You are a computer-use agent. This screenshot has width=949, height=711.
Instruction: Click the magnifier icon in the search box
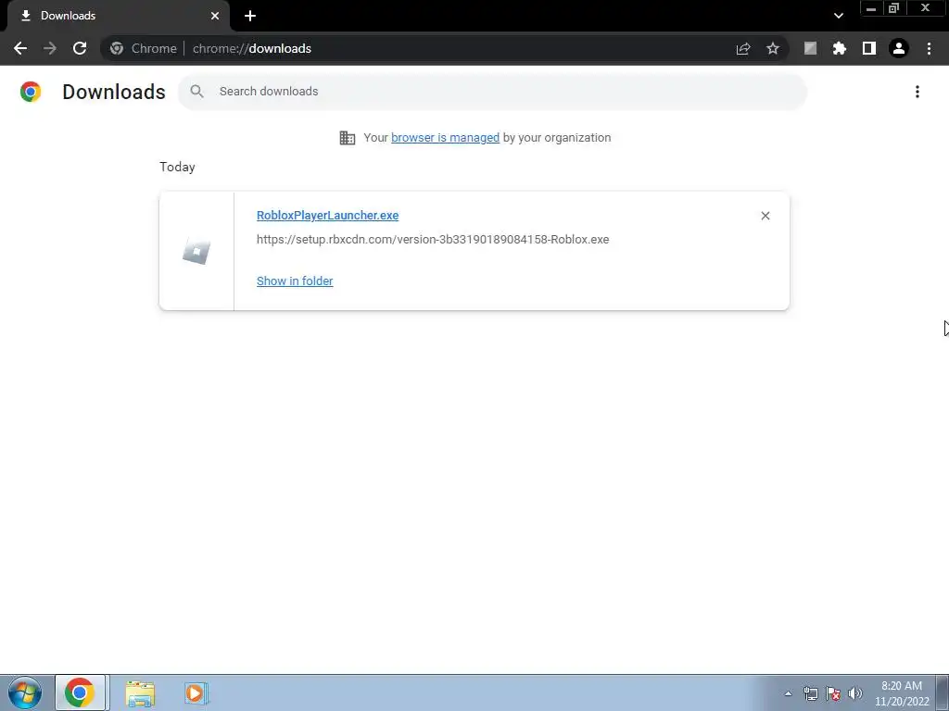point(196,92)
